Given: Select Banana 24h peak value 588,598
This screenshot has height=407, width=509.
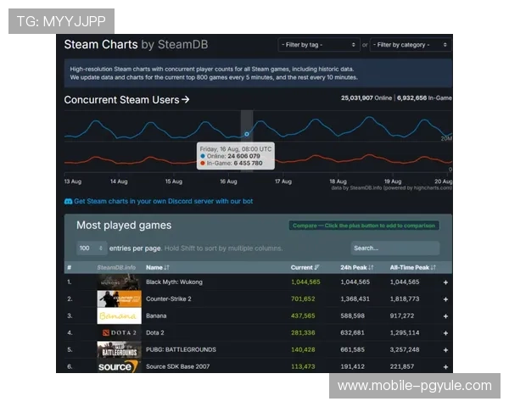Looking at the screenshot, I should (x=352, y=315).
